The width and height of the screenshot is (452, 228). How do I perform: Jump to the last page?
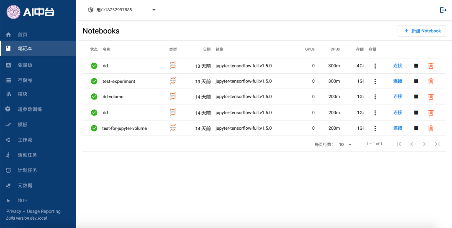(x=437, y=144)
